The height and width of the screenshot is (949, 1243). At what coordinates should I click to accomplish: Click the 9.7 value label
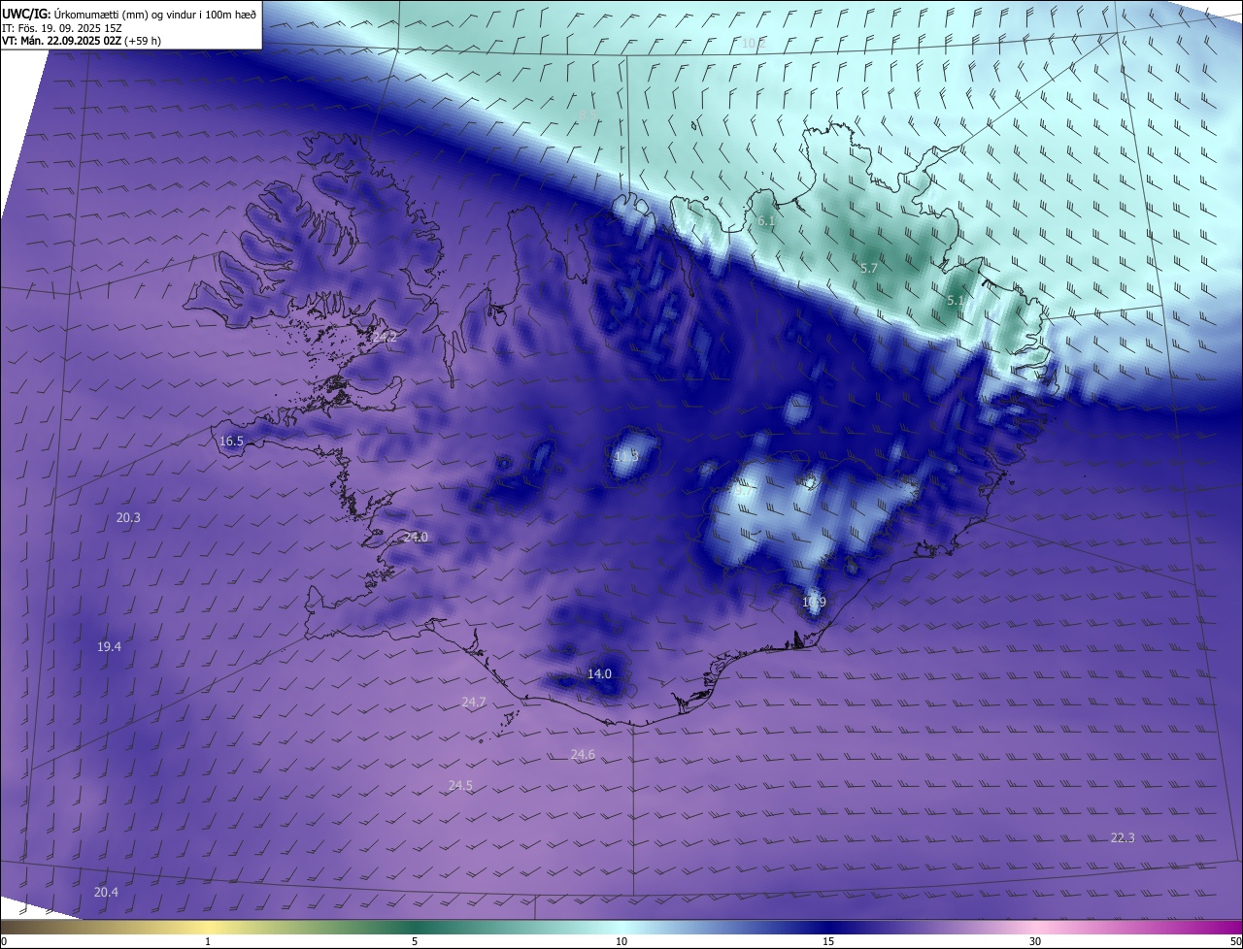click(x=743, y=491)
